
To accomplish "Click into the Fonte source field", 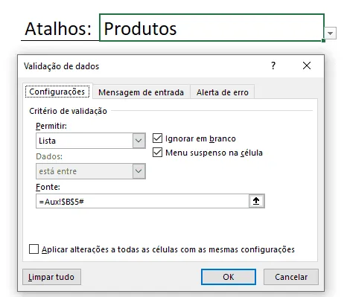I will pos(142,201).
